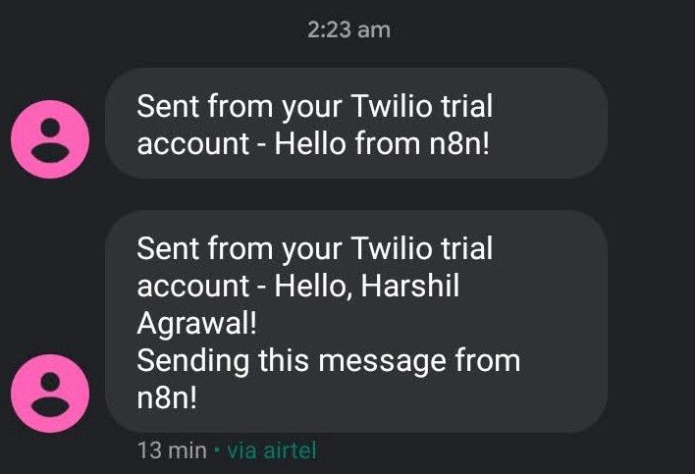
Task: Open the "via airtel" carrier label
Action: (272, 451)
